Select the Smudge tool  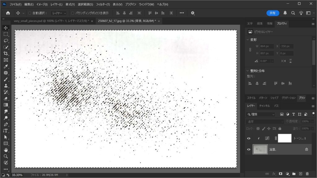pos(6,111)
